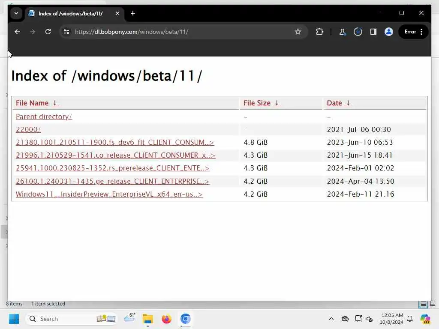View site information icon in address bar
439x329 pixels.
coord(66,32)
